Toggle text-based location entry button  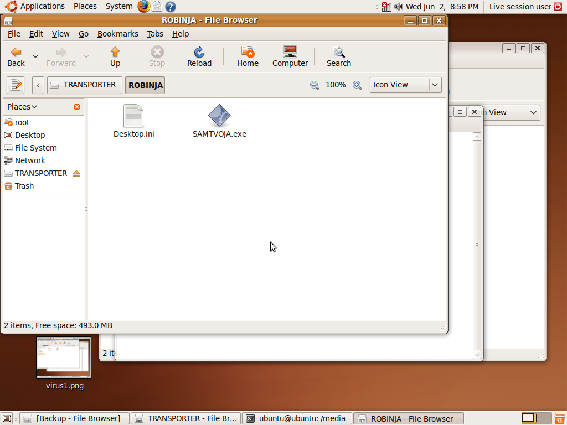(x=16, y=85)
